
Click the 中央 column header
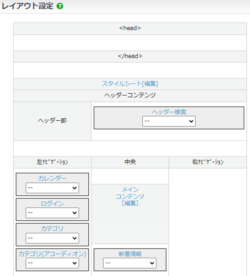pos(130,162)
